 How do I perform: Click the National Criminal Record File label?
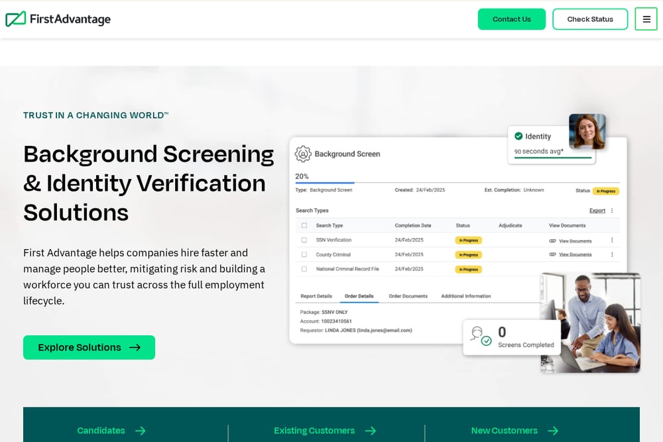pyautogui.click(x=347, y=269)
